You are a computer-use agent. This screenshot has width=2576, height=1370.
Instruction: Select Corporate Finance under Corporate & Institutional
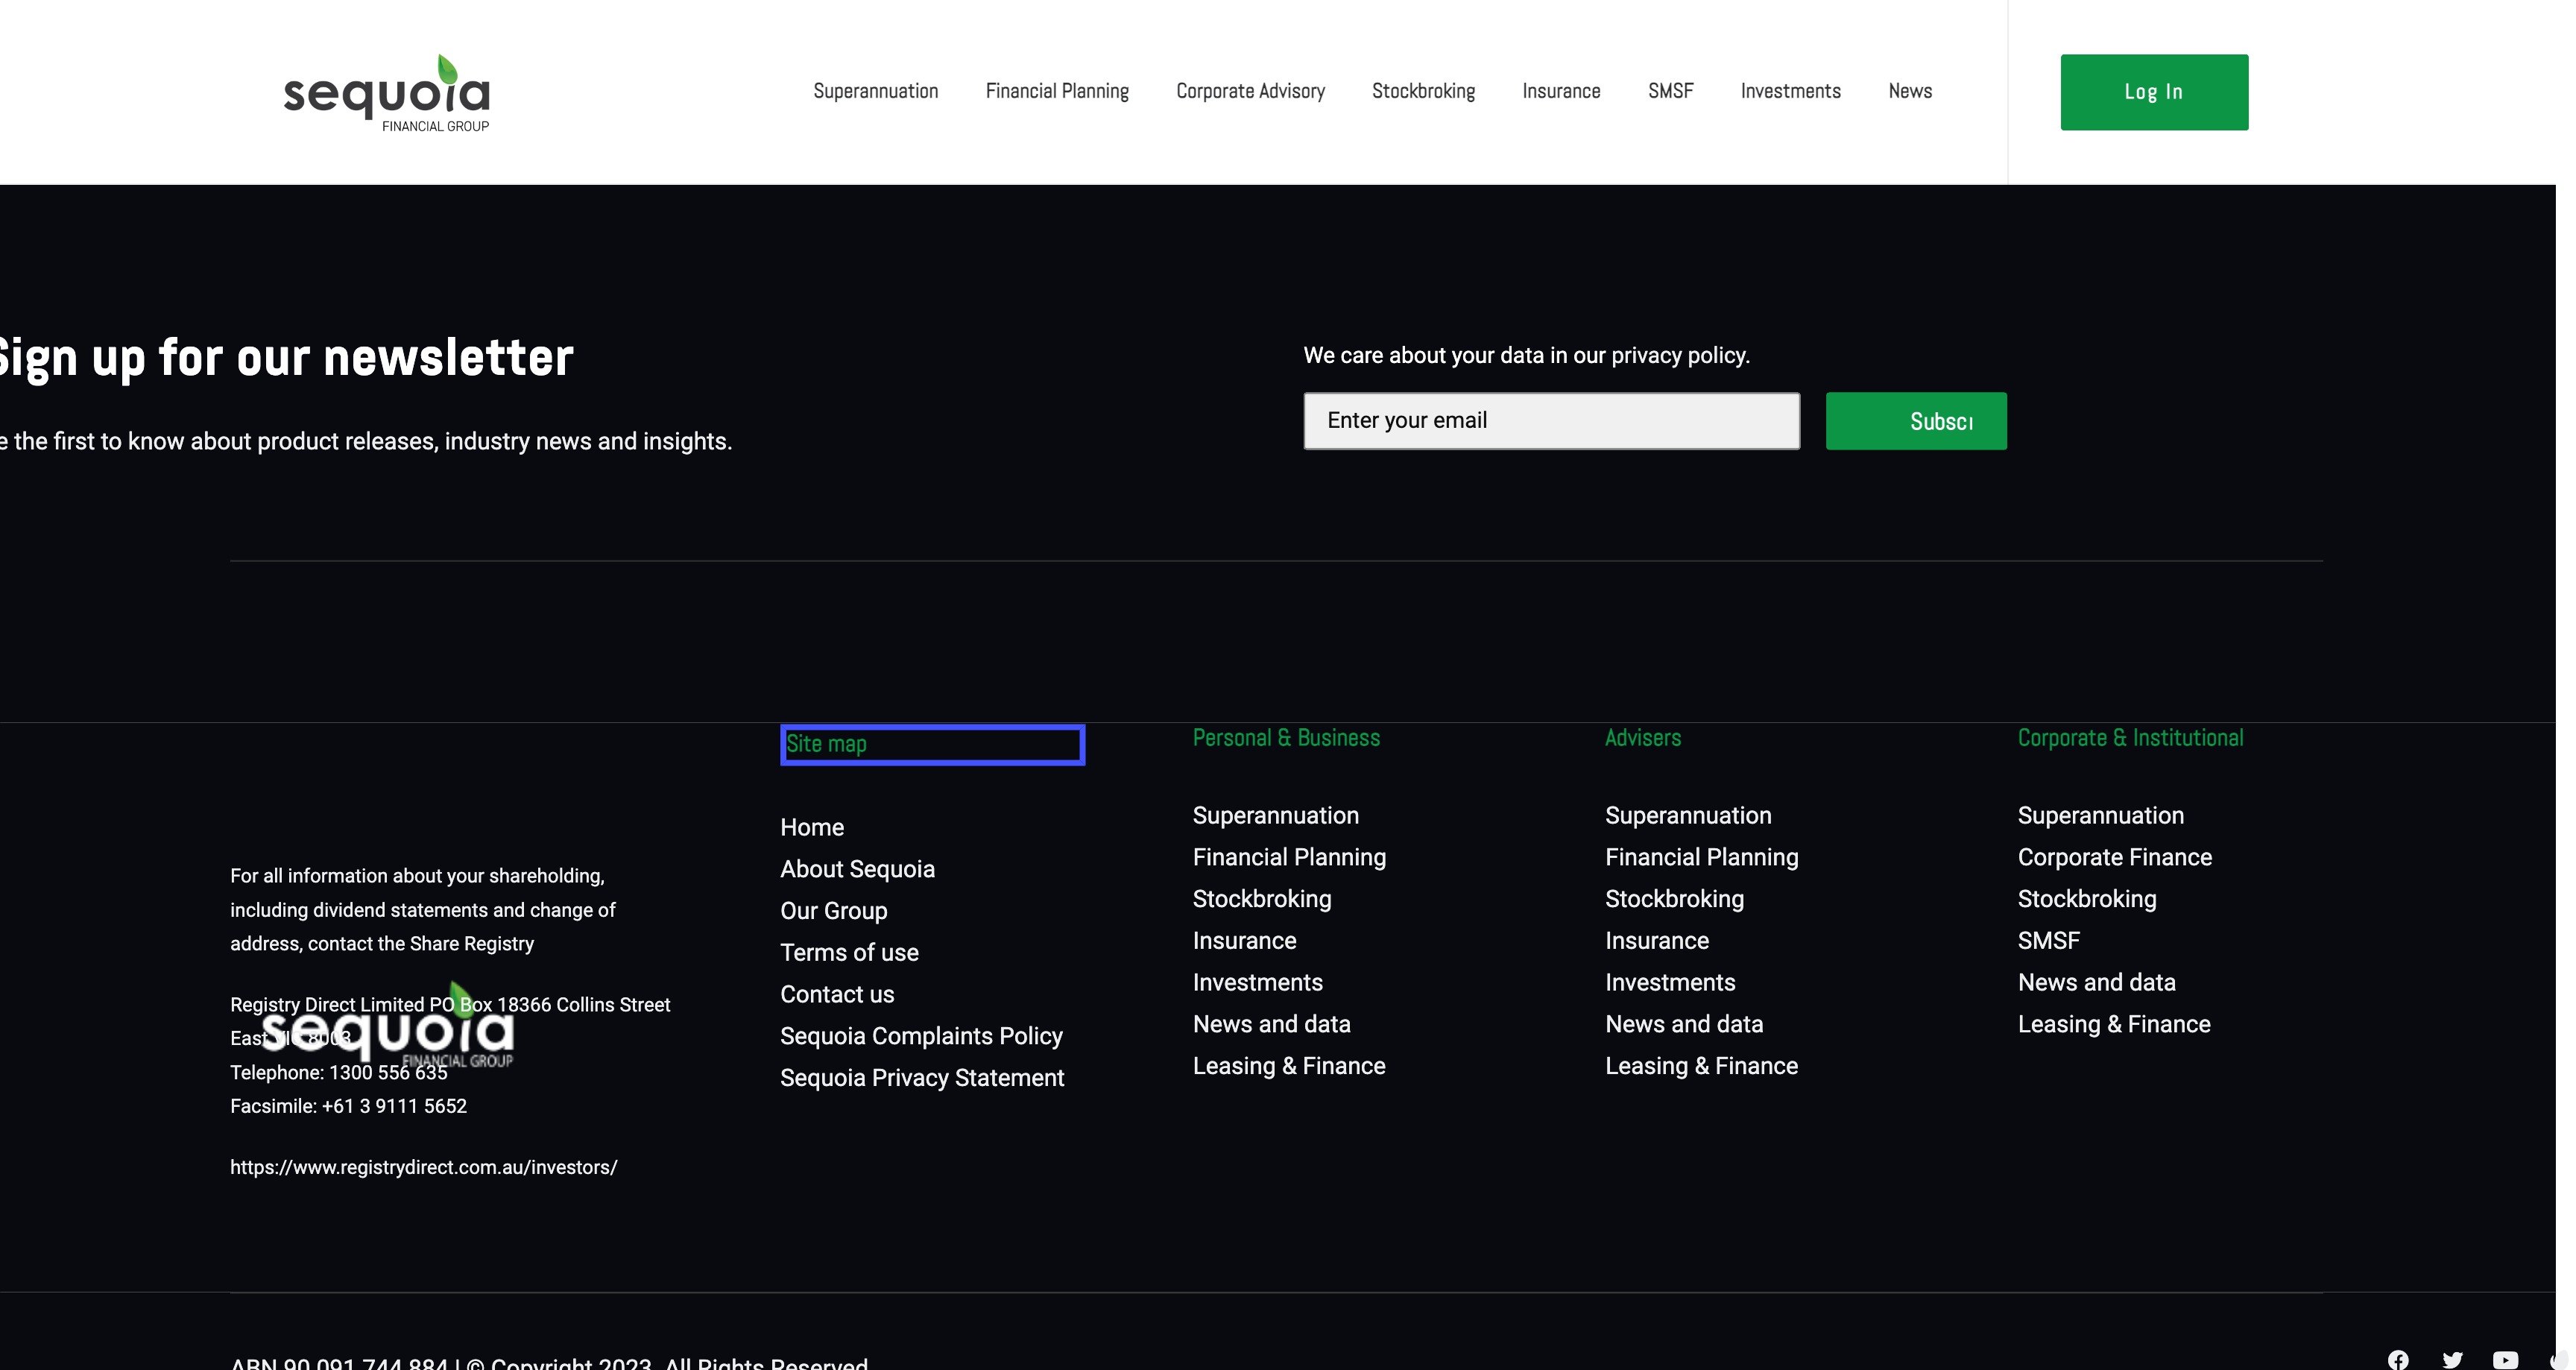pyautogui.click(x=2114, y=857)
